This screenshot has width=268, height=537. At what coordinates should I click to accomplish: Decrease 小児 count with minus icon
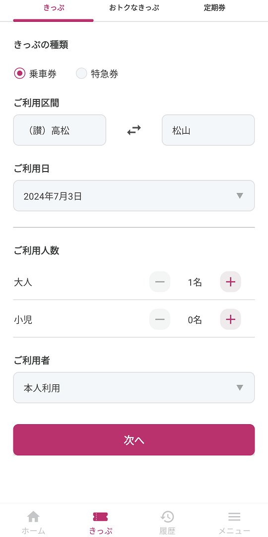tap(160, 320)
